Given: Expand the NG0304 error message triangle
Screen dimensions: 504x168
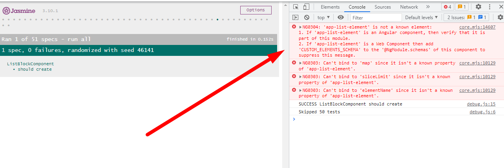Looking at the screenshot, I should [300, 27].
